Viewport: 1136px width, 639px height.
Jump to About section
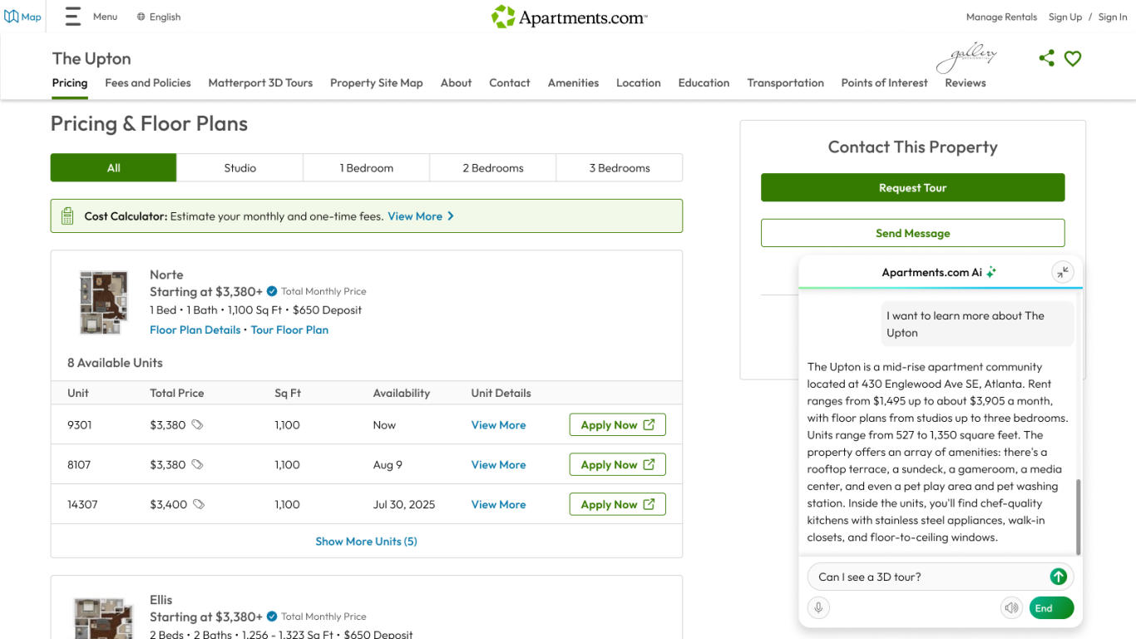(x=456, y=83)
